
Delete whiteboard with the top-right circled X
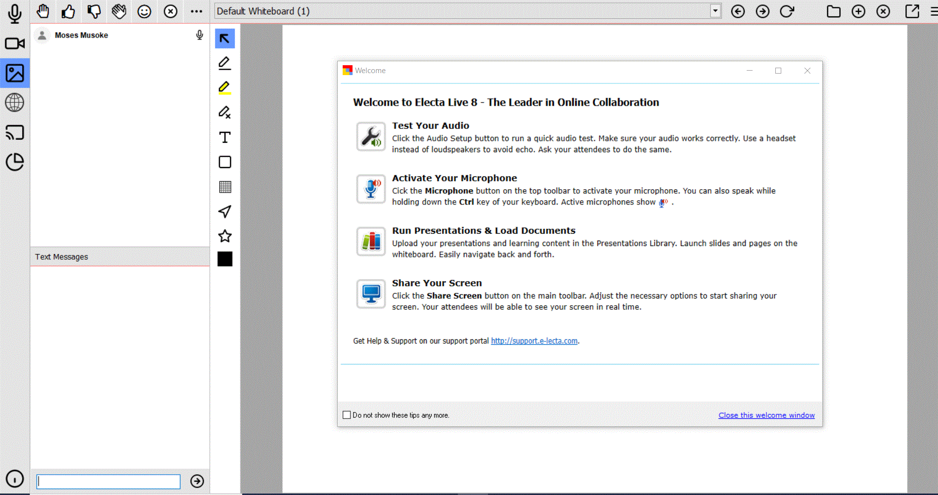[x=883, y=11]
